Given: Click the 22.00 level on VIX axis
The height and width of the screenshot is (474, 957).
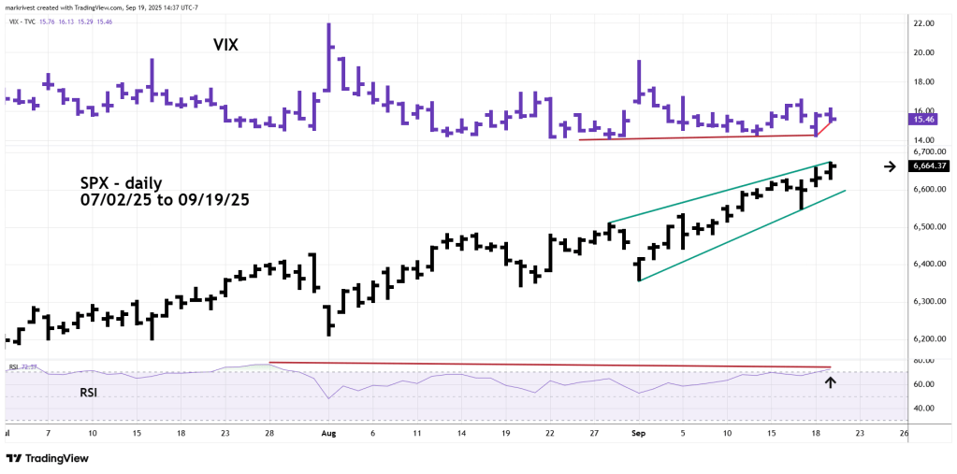Looking at the screenshot, I should (x=924, y=24).
